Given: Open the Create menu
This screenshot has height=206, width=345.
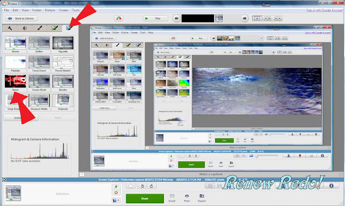Looking at the screenshot, I should pos(64,10).
